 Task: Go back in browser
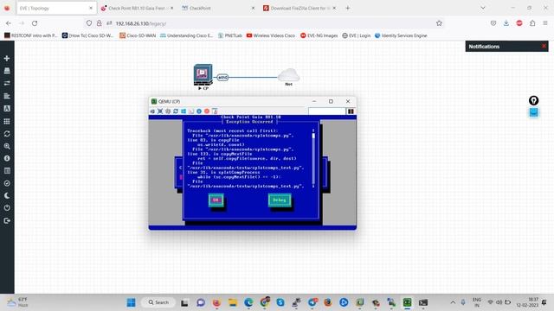point(9,23)
